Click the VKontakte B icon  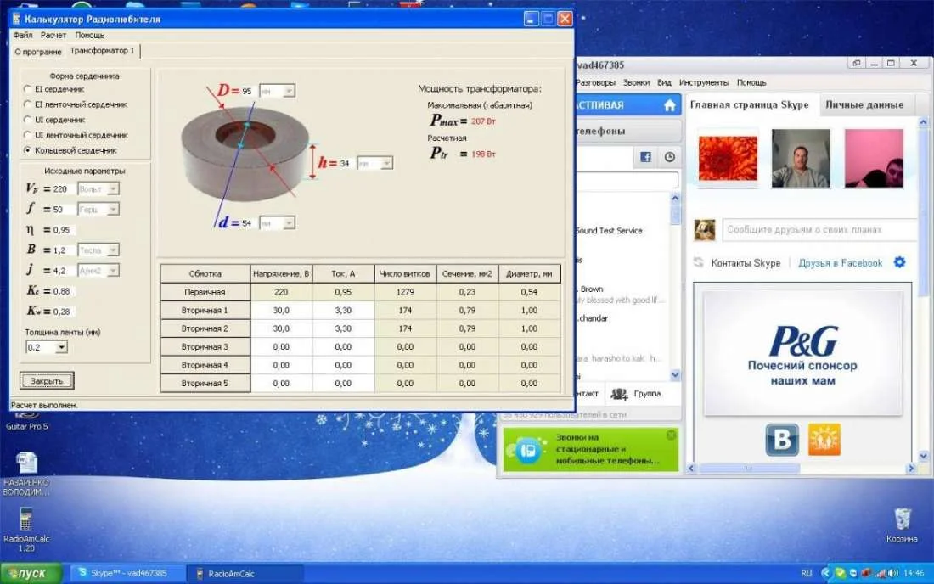coord(781,440)
